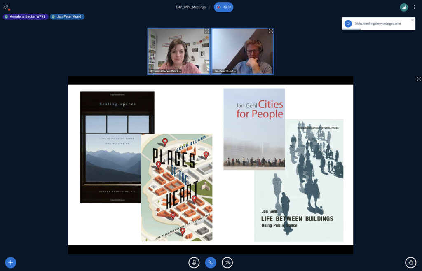422x271 pixels.
Task: Click the Places of the Heart cover
Action: [x=177, y=187]
